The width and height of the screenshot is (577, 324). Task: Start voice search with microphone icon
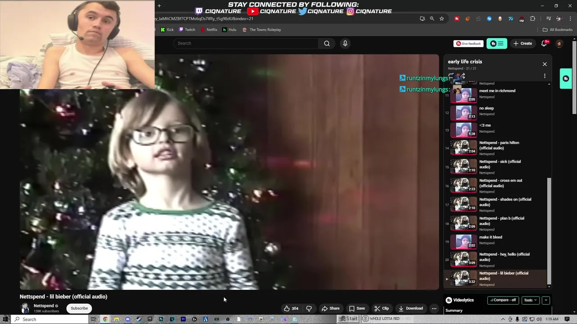(345, 43)
